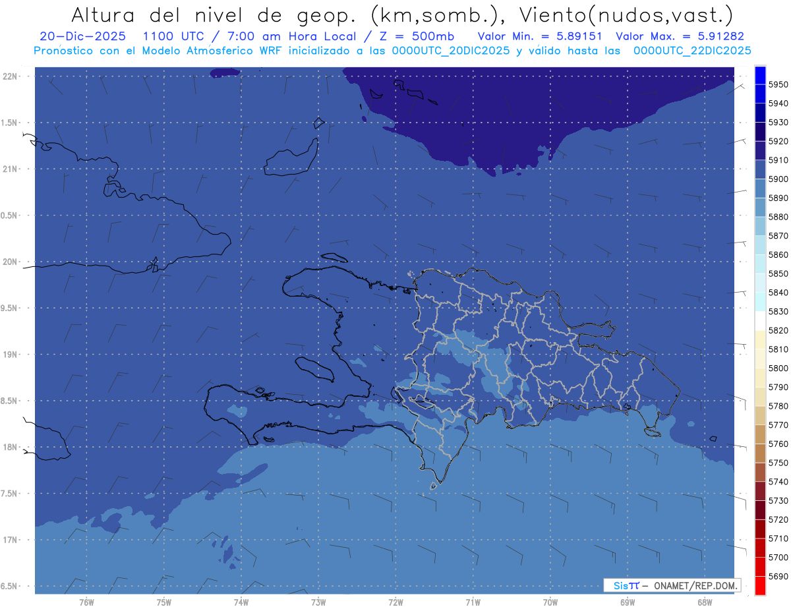Viewport: 791px width, 611px height.
Task: Click the legend value 5760
Action: pyautogui.click(x=778, y=444)
